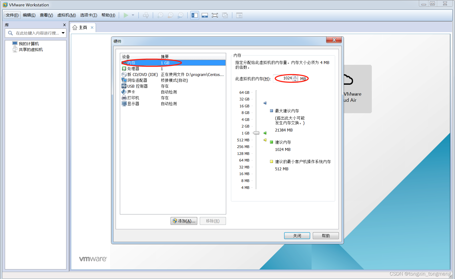Click the manage snapshots wrench icon
Viewport: 455px width, 279px height.
[180, 15]
